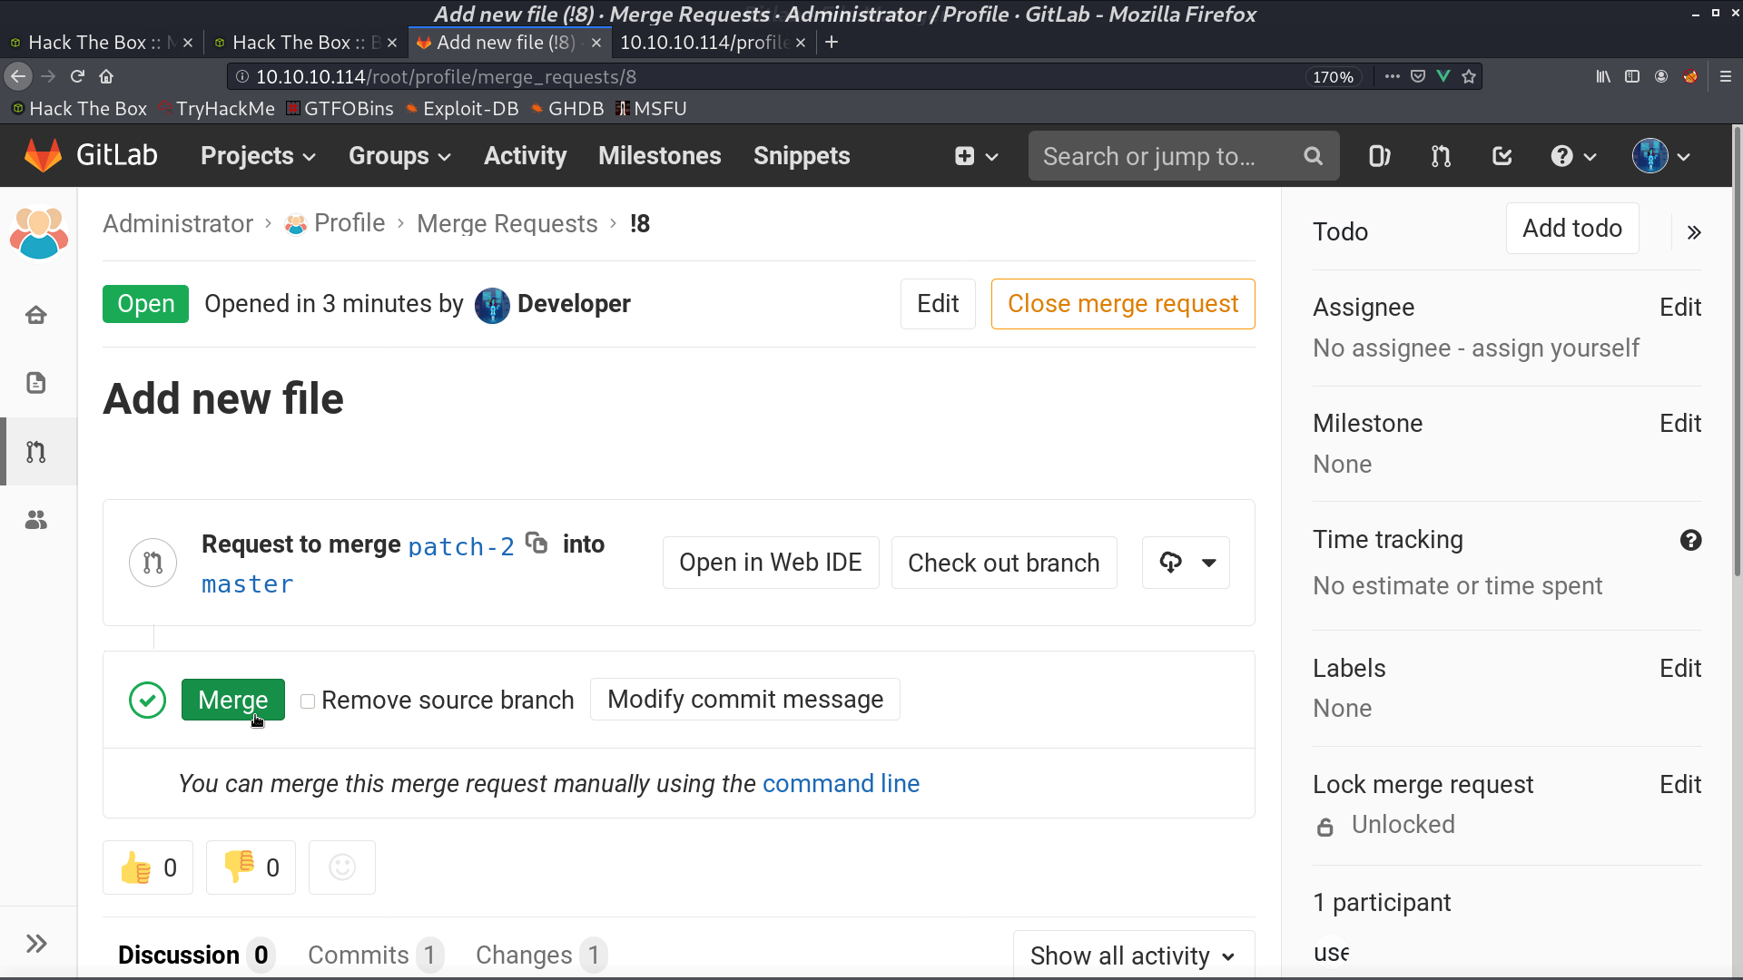
Task: Click the Edit button beside Close merge request
Action: click(x=938, y=304)
